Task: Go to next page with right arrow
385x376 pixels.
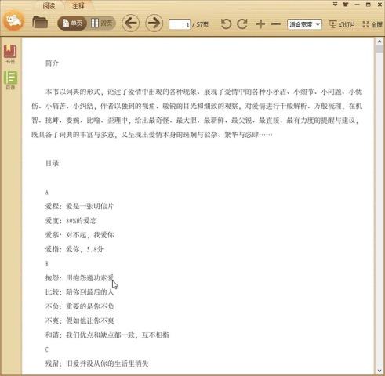Action: coord(154,23)
